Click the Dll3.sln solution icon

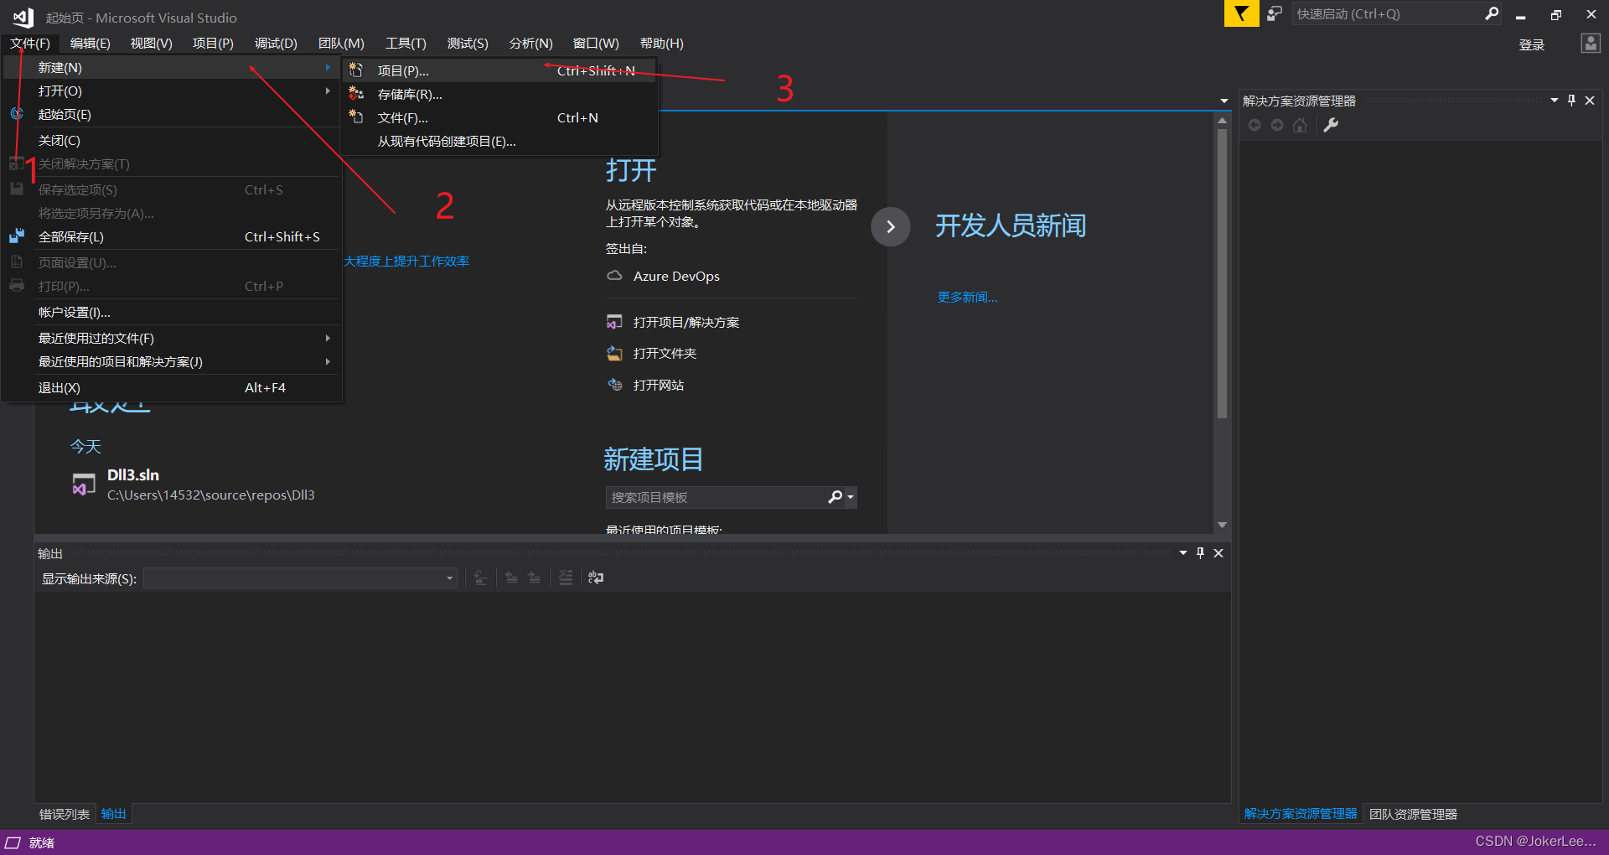pos(84,484)
